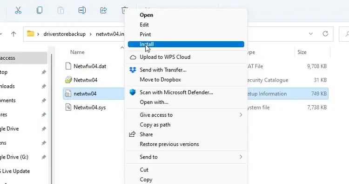Screen dimensions: 349x184
Task: Click the Refresh icon beside address bar
Action: 325,34
